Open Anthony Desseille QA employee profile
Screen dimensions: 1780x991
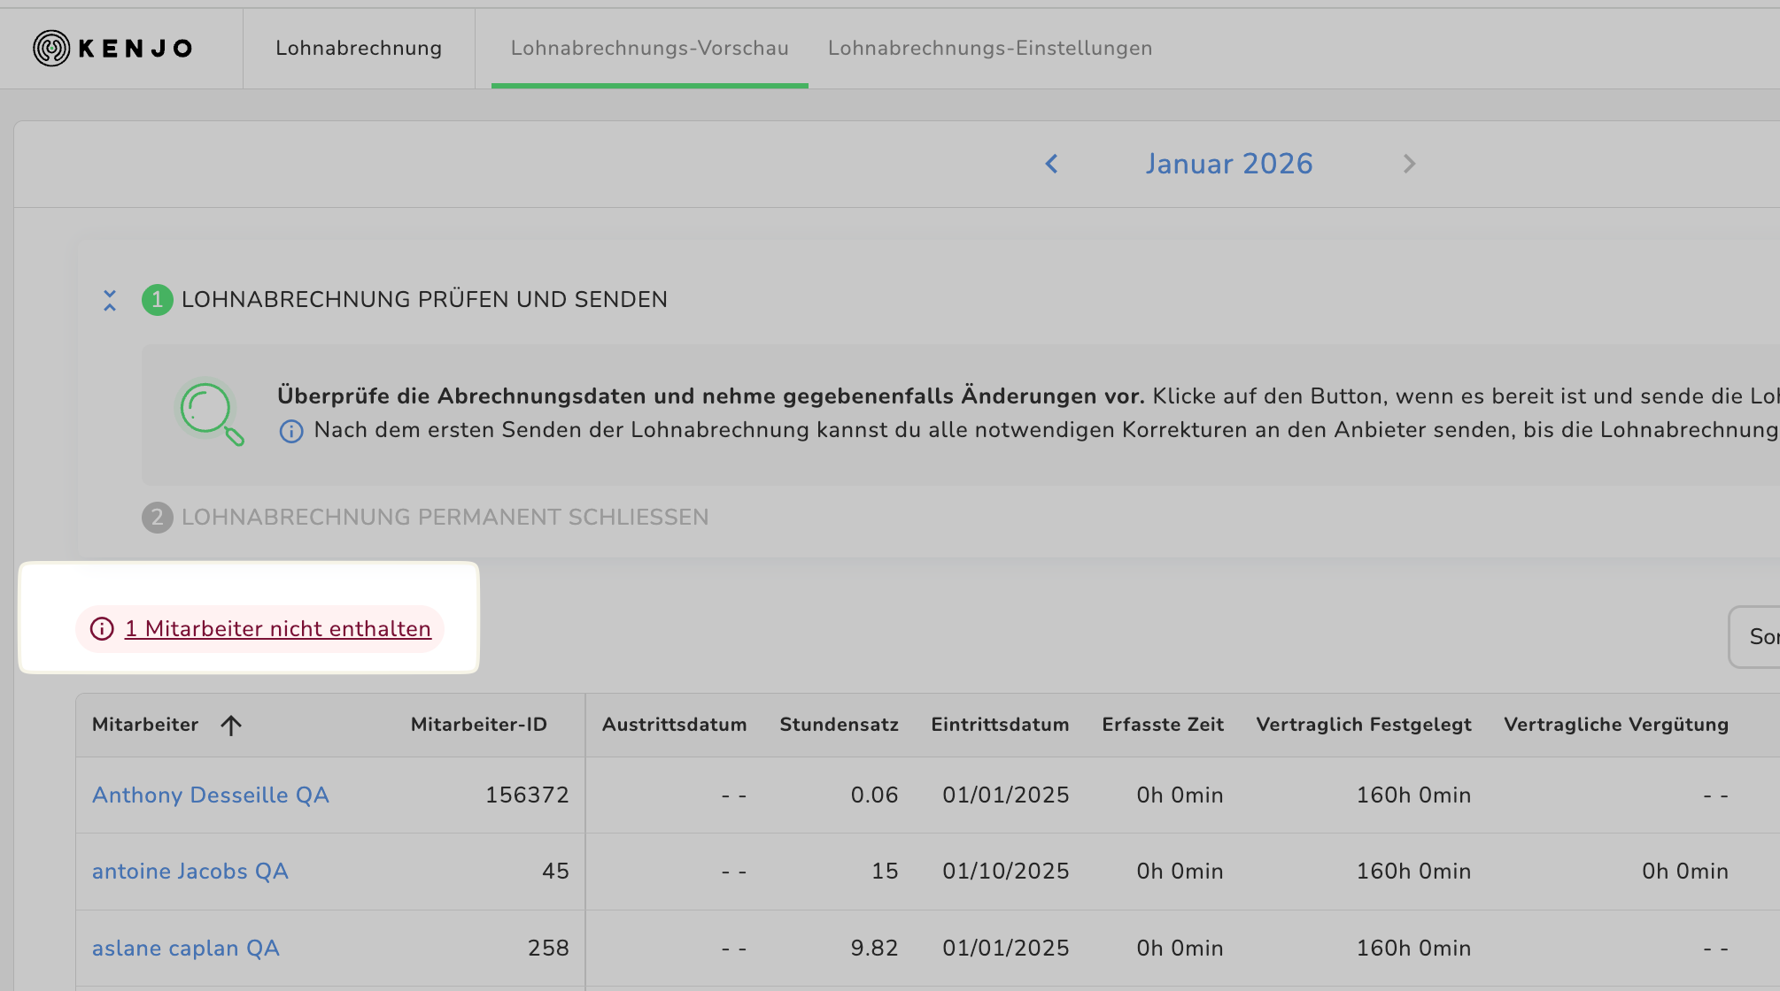click(x=210, y=795)
